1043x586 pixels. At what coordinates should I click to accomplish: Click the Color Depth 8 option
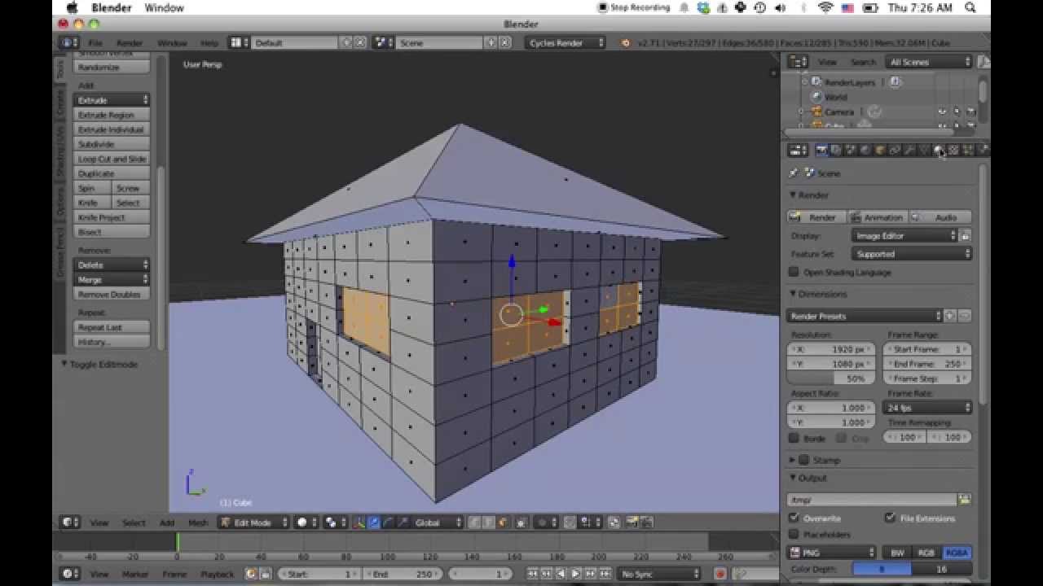tap(882, 569)
